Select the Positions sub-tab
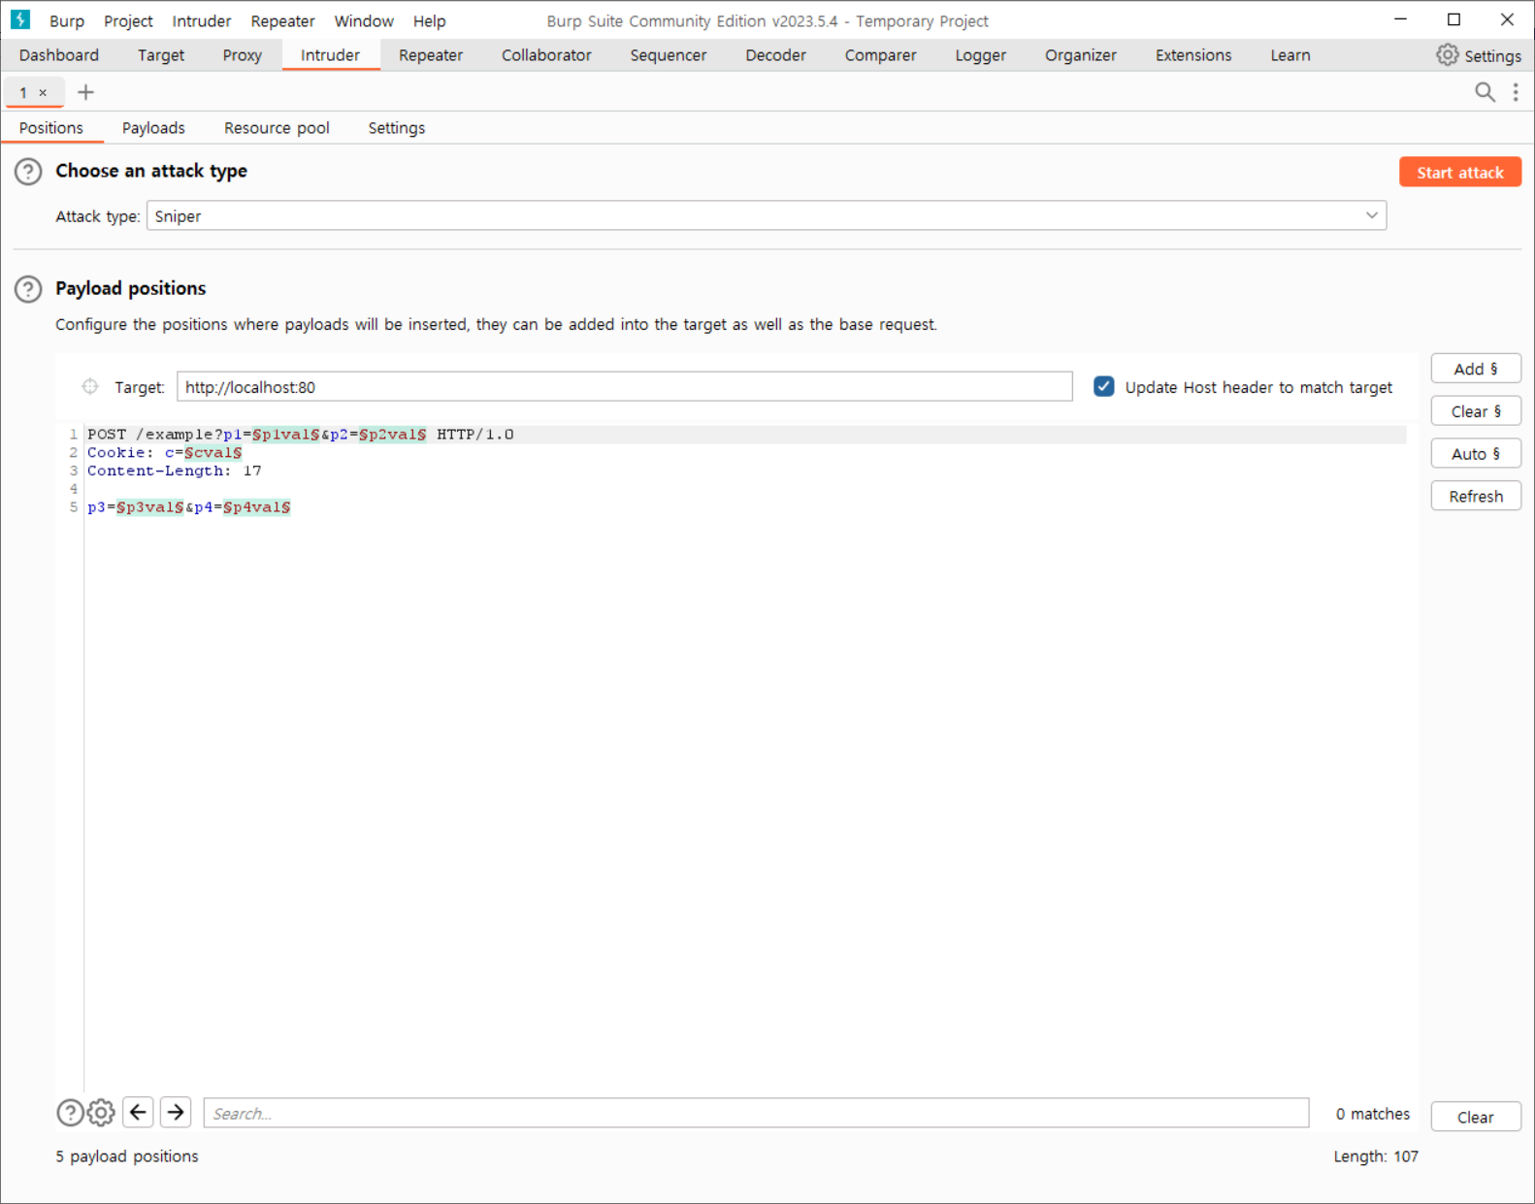 click(51, 128)
